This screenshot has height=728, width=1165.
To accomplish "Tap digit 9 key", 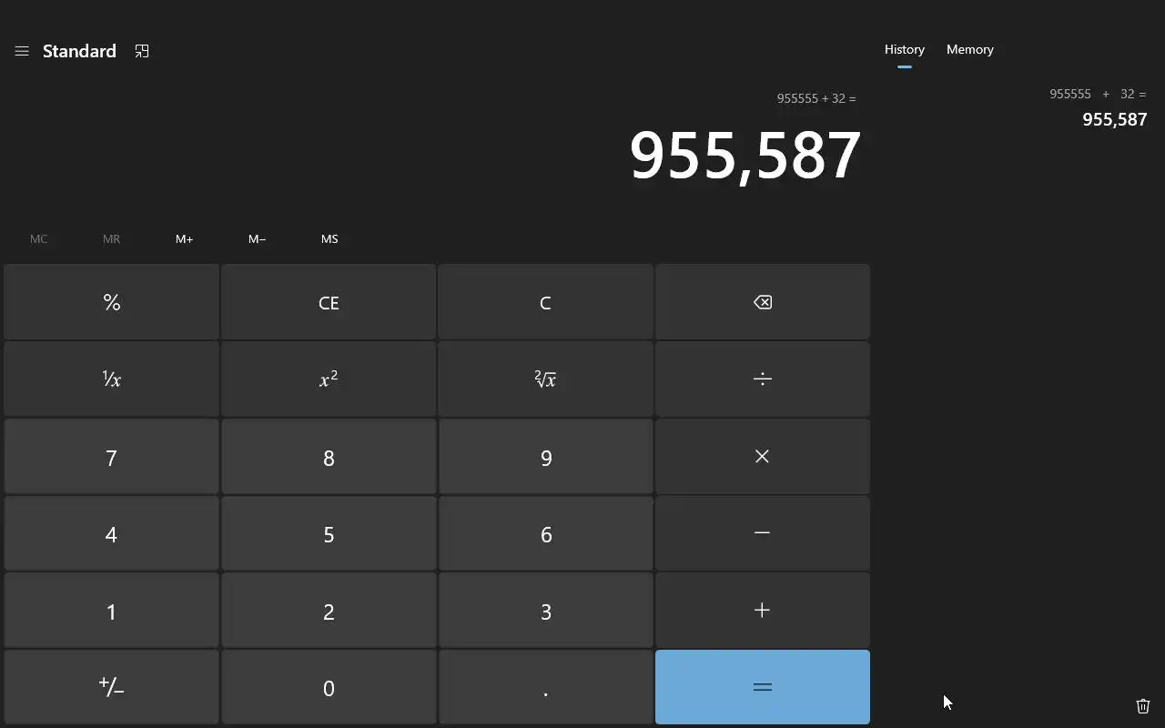I will (546, 457).
